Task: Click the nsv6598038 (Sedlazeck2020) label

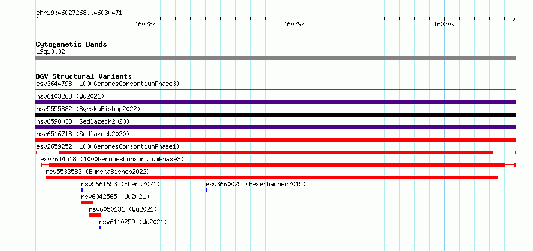Action: 83,121
